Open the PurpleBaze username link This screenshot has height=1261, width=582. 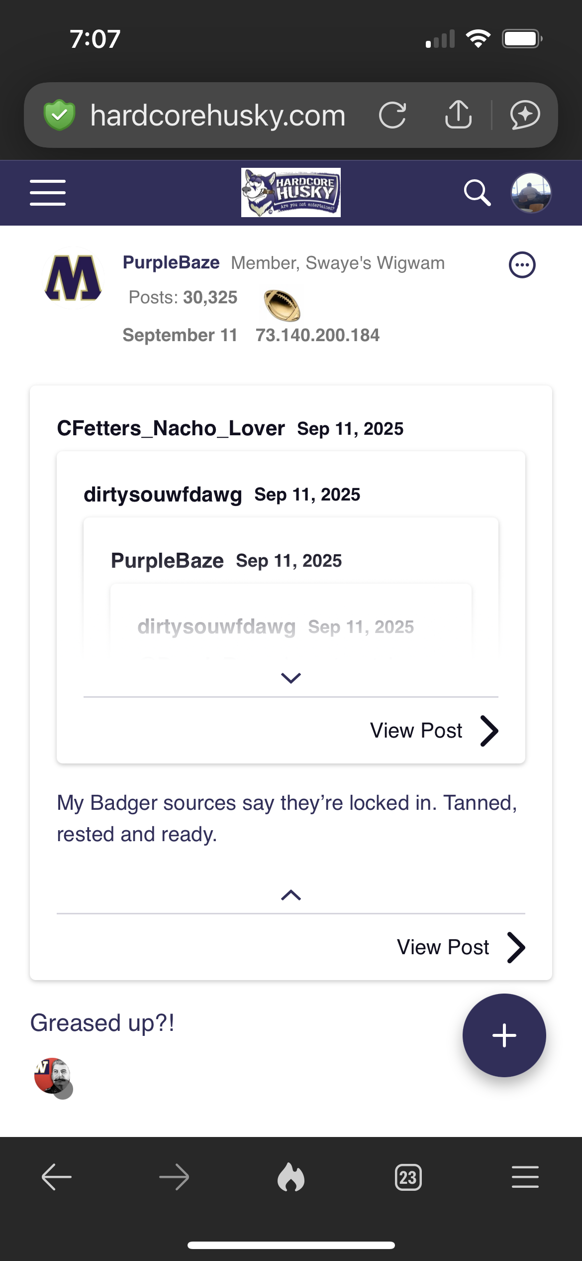coord(171,262)
